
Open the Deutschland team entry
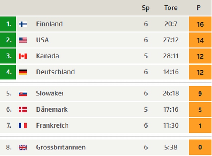(55, 72)
